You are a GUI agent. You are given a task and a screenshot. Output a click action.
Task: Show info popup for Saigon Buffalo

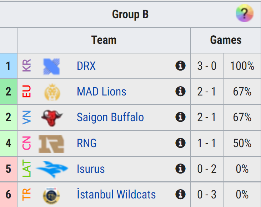pos(180,117)
